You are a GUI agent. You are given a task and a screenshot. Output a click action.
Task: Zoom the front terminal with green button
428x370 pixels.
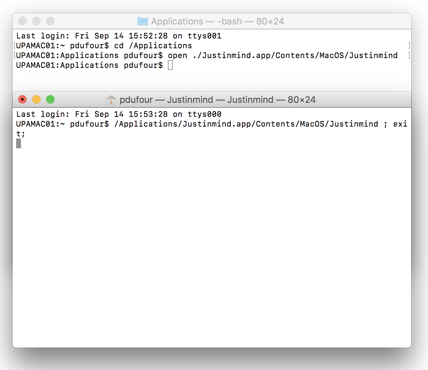50,100
